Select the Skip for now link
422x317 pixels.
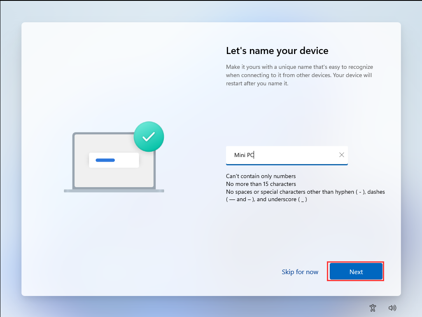pyautogui.click(x=300, y=272)
